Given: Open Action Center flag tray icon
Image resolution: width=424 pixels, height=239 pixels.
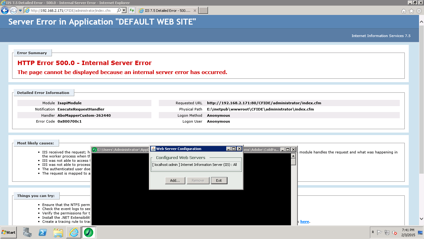Looking at the screenshot, I should click(x=380, y=232).
